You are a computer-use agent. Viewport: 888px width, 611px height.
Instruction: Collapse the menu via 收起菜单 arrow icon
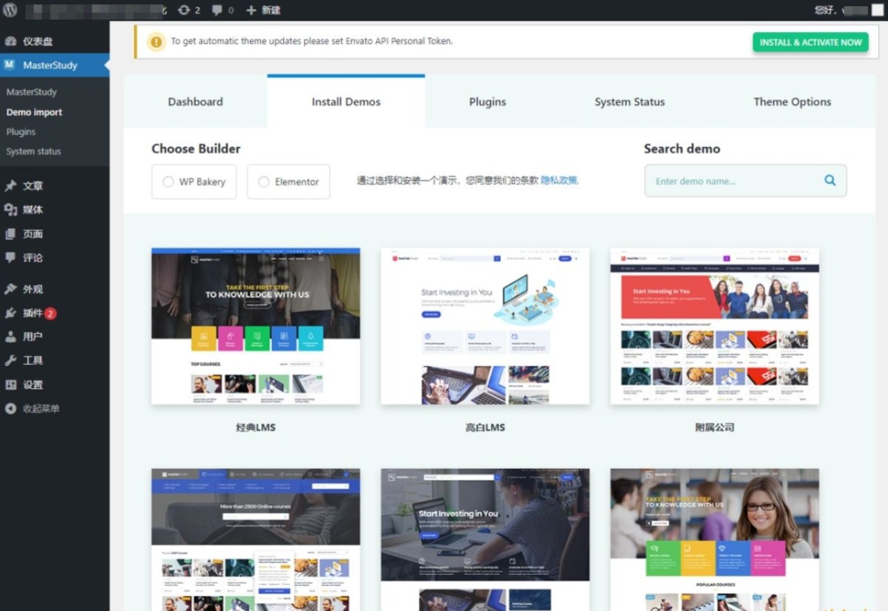click(x=10, y=408)
